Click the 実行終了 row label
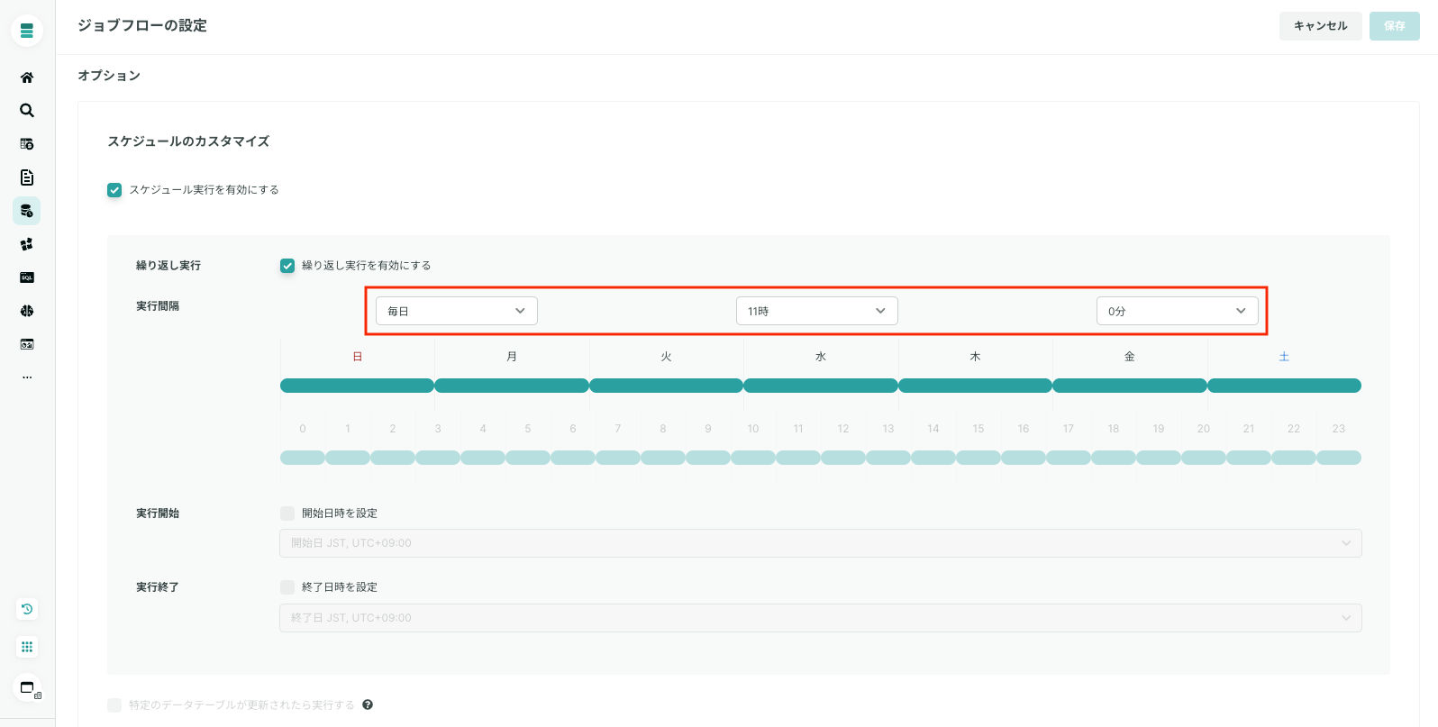 click(x=158, y=587)
